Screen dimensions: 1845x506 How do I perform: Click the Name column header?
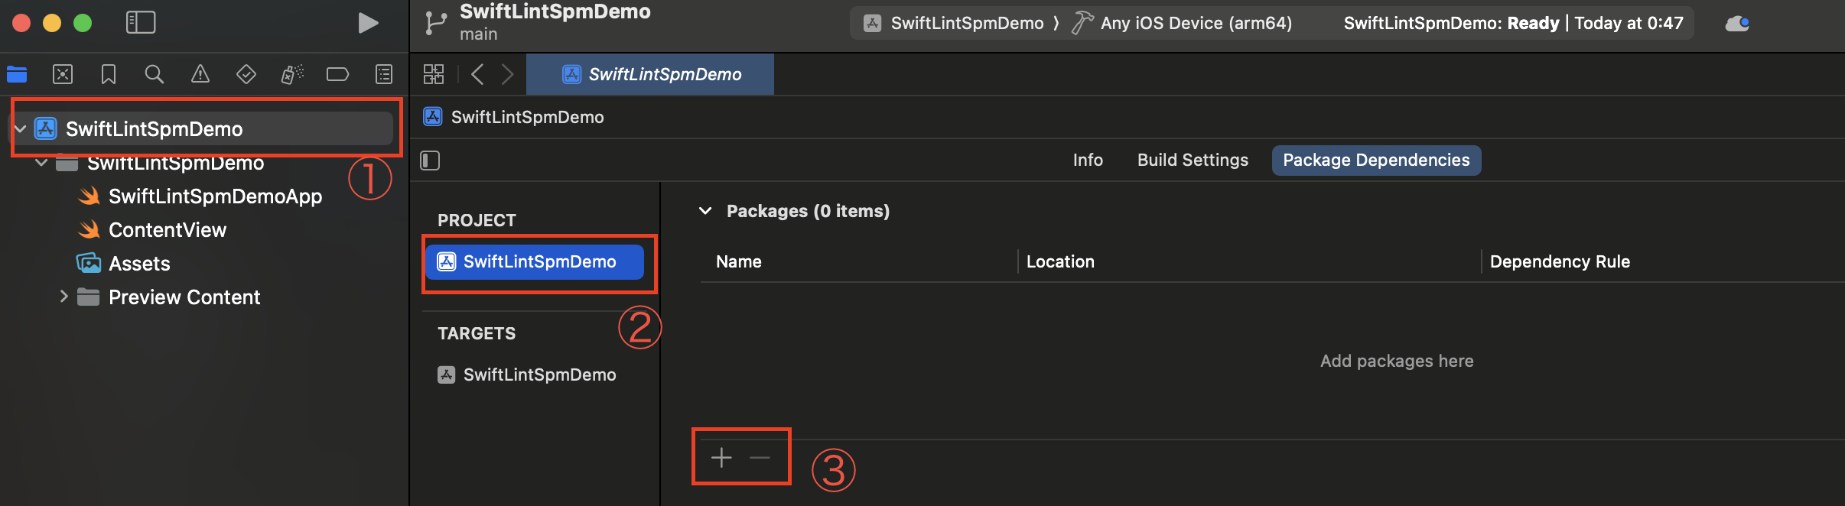coord(739,261)
